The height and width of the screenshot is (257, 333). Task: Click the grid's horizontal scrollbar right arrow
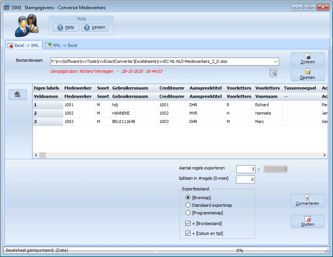click(x=325, y=155)
